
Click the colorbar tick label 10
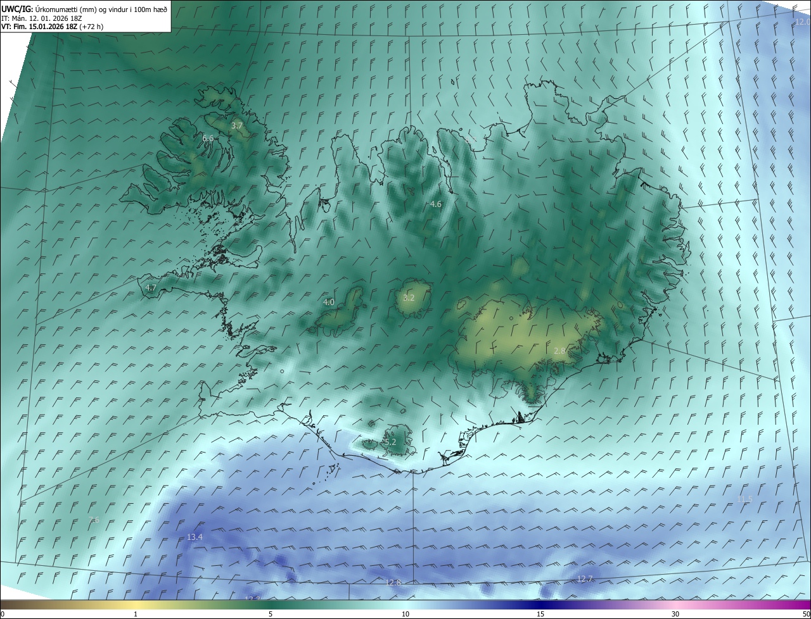[x=405, y=615]
